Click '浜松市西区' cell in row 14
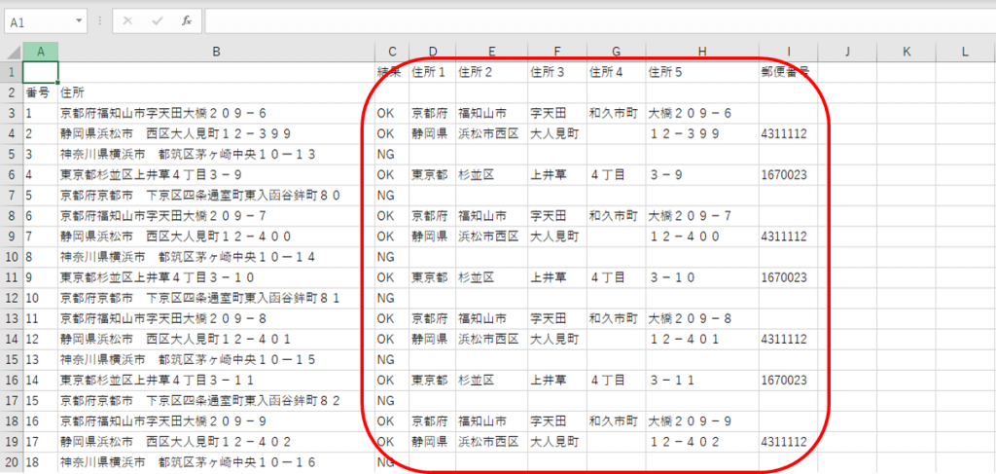The height and width of the screenshot is (474, 996). click(x=491, y=340)
